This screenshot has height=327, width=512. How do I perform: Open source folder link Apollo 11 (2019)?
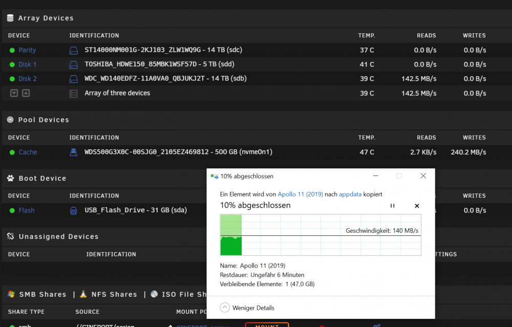click(300, 194)
